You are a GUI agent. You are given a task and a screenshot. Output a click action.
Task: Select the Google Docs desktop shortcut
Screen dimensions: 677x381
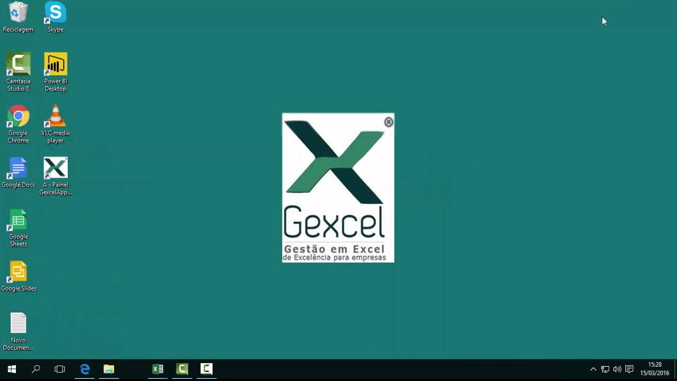[18, 173]
